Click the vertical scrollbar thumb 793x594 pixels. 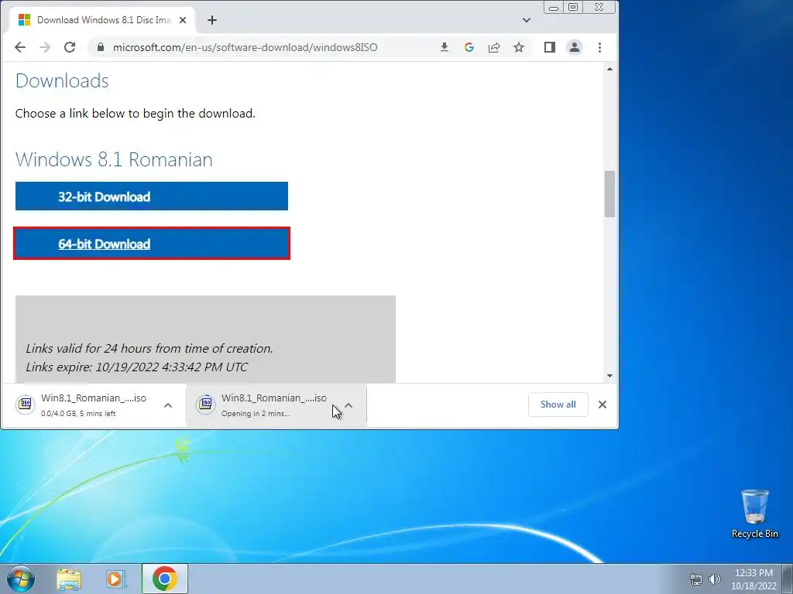coord(609,194)
